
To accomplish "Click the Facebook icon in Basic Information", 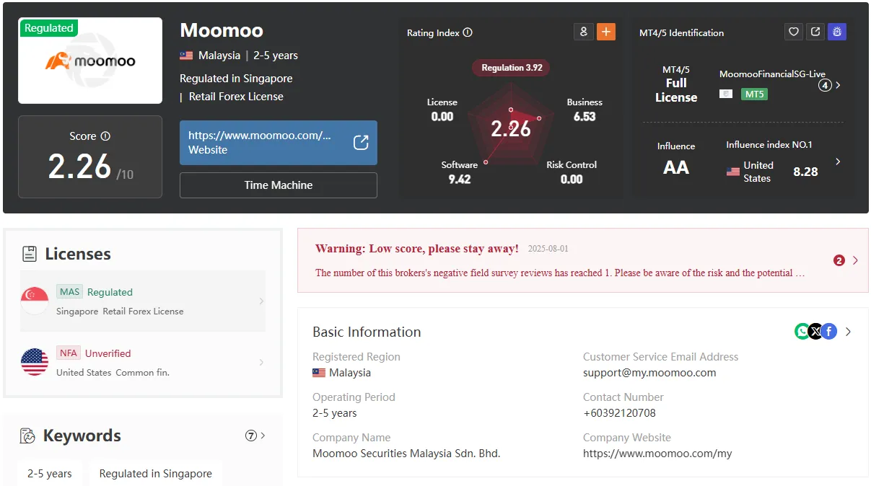I will [x=828, y=332].
